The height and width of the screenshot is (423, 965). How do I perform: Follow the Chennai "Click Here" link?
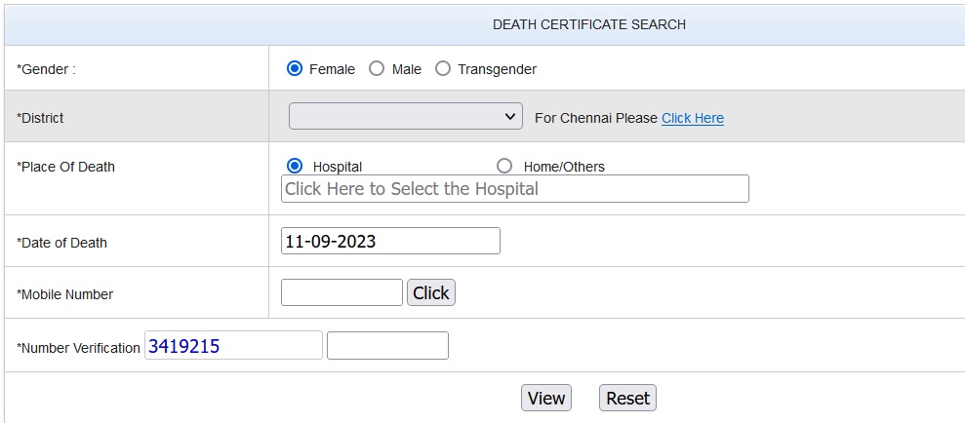tap(693, 118)
